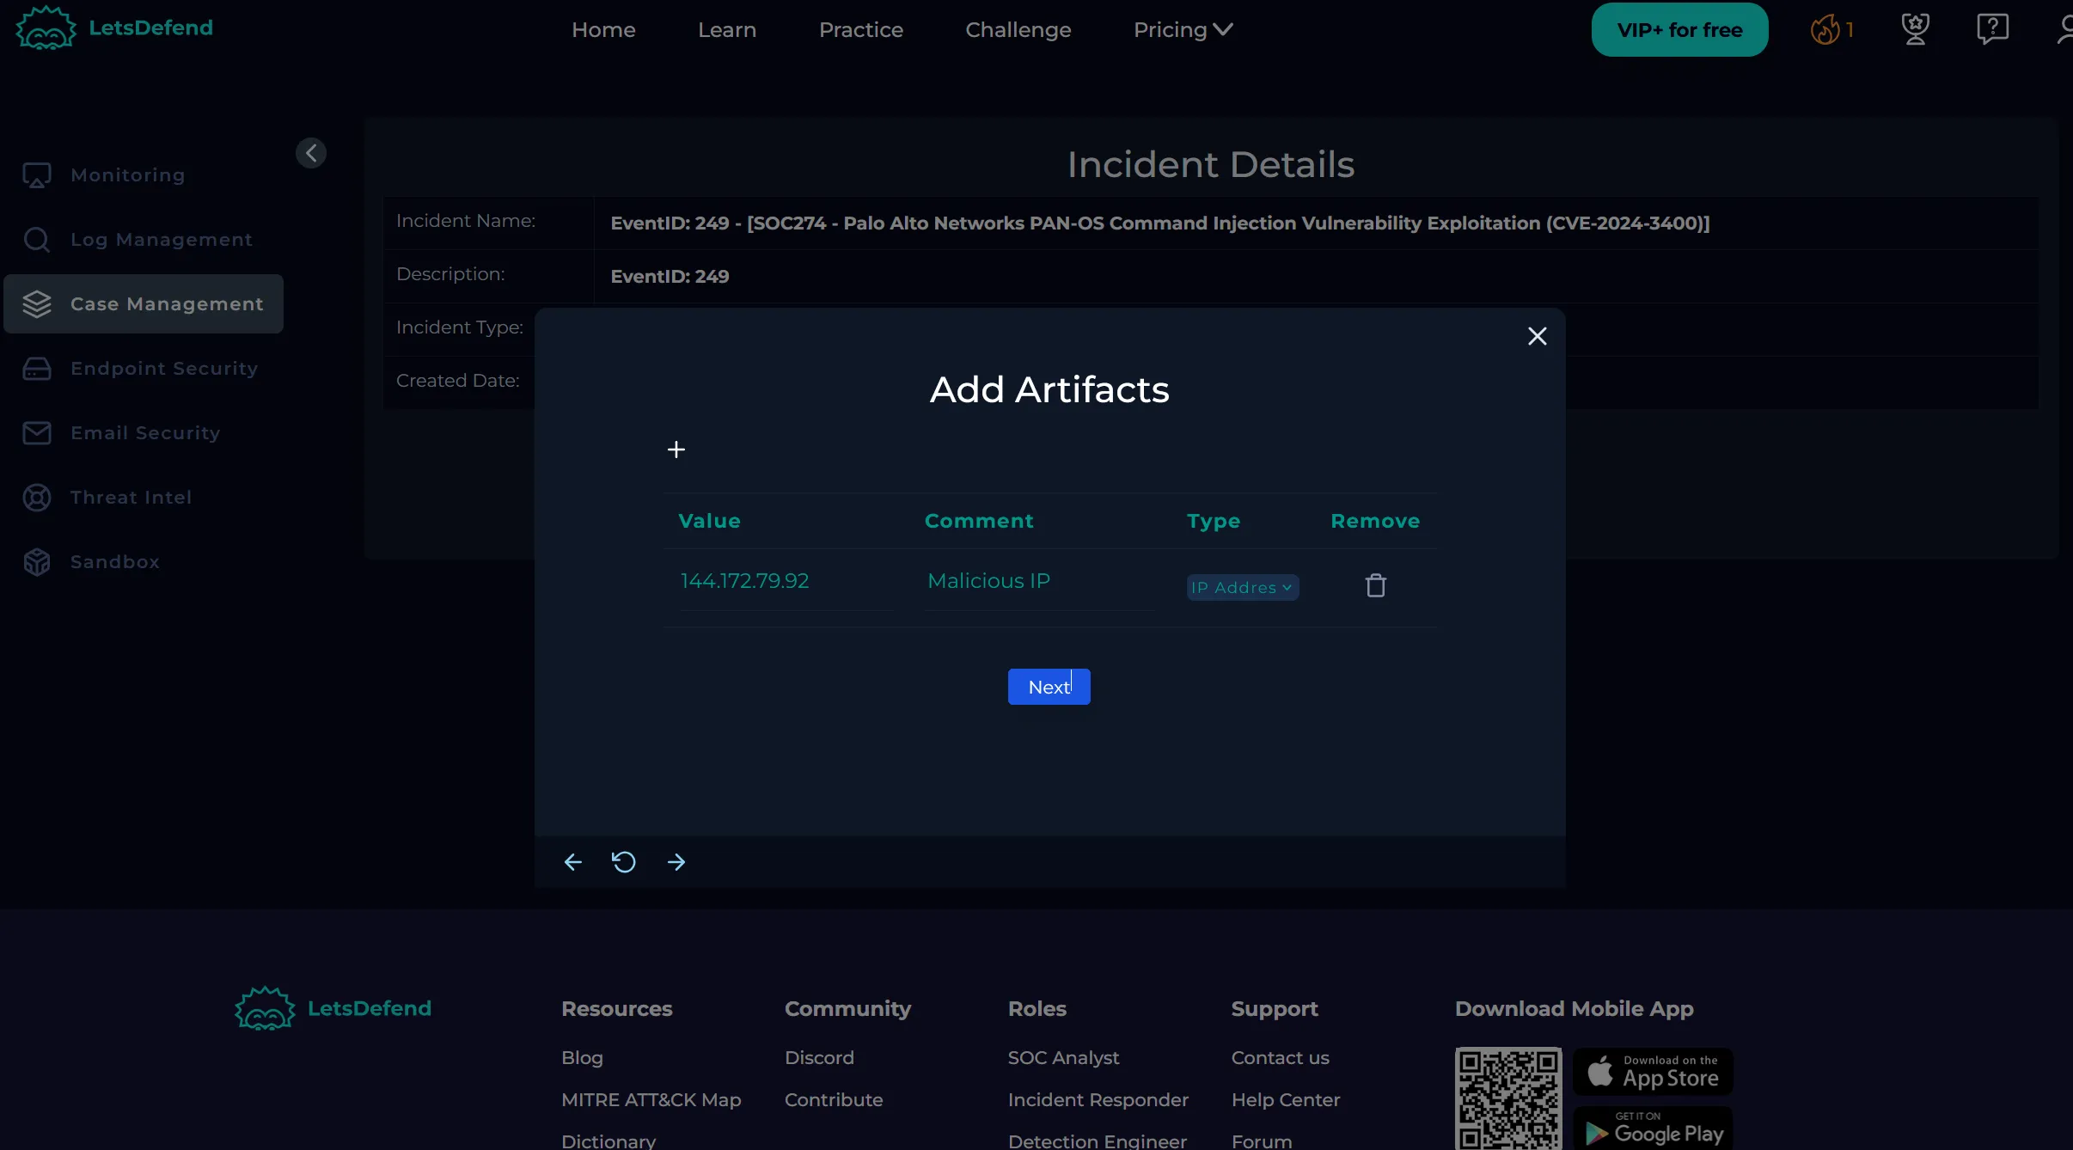
Task: Delete the artifact with trash icon
Action: pos(1375,585)
